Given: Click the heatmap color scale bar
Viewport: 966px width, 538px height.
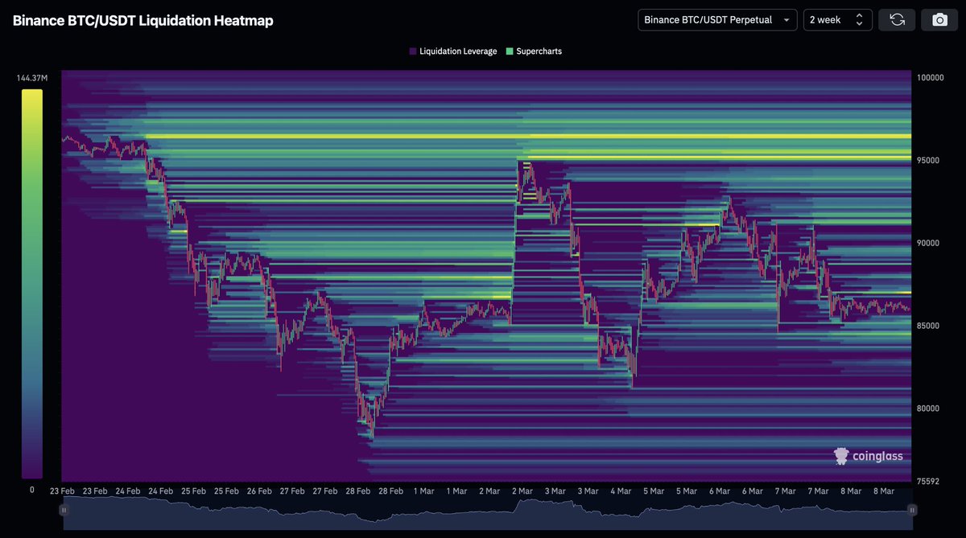Looking at the screenshot, I should (x=32, y=284).
